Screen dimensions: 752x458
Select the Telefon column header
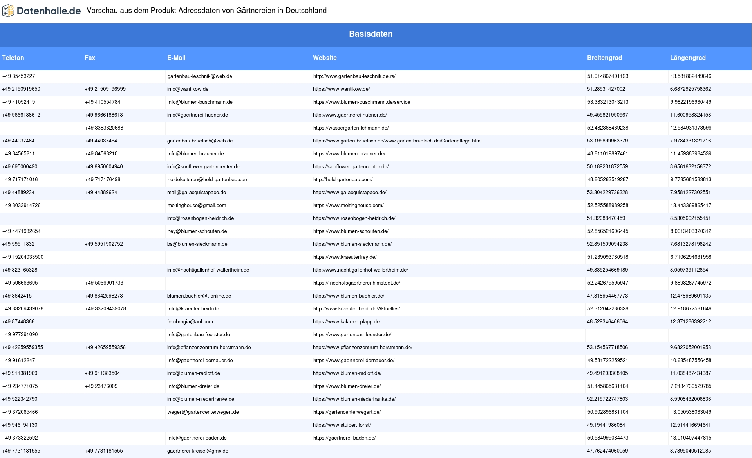tap(13, 58)
